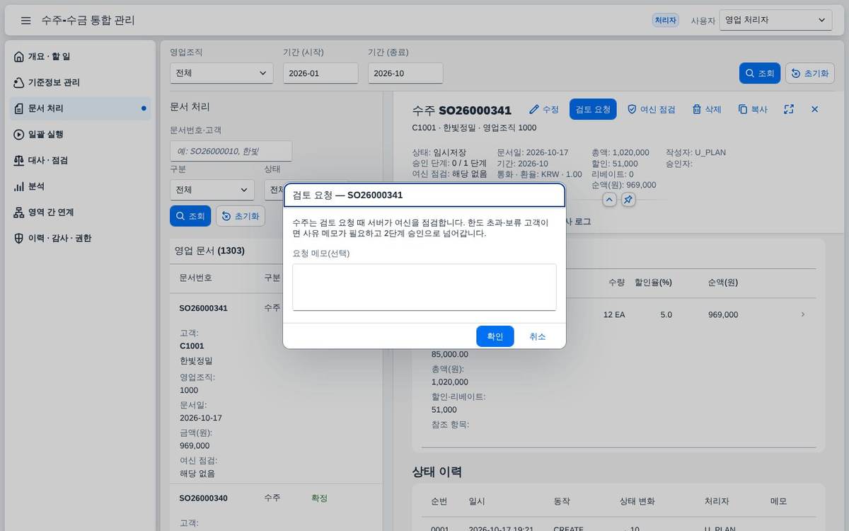Close the SO26000341 detail panel
The height and width of the screenshot is (531, 849).
click(x=814, y=110)
